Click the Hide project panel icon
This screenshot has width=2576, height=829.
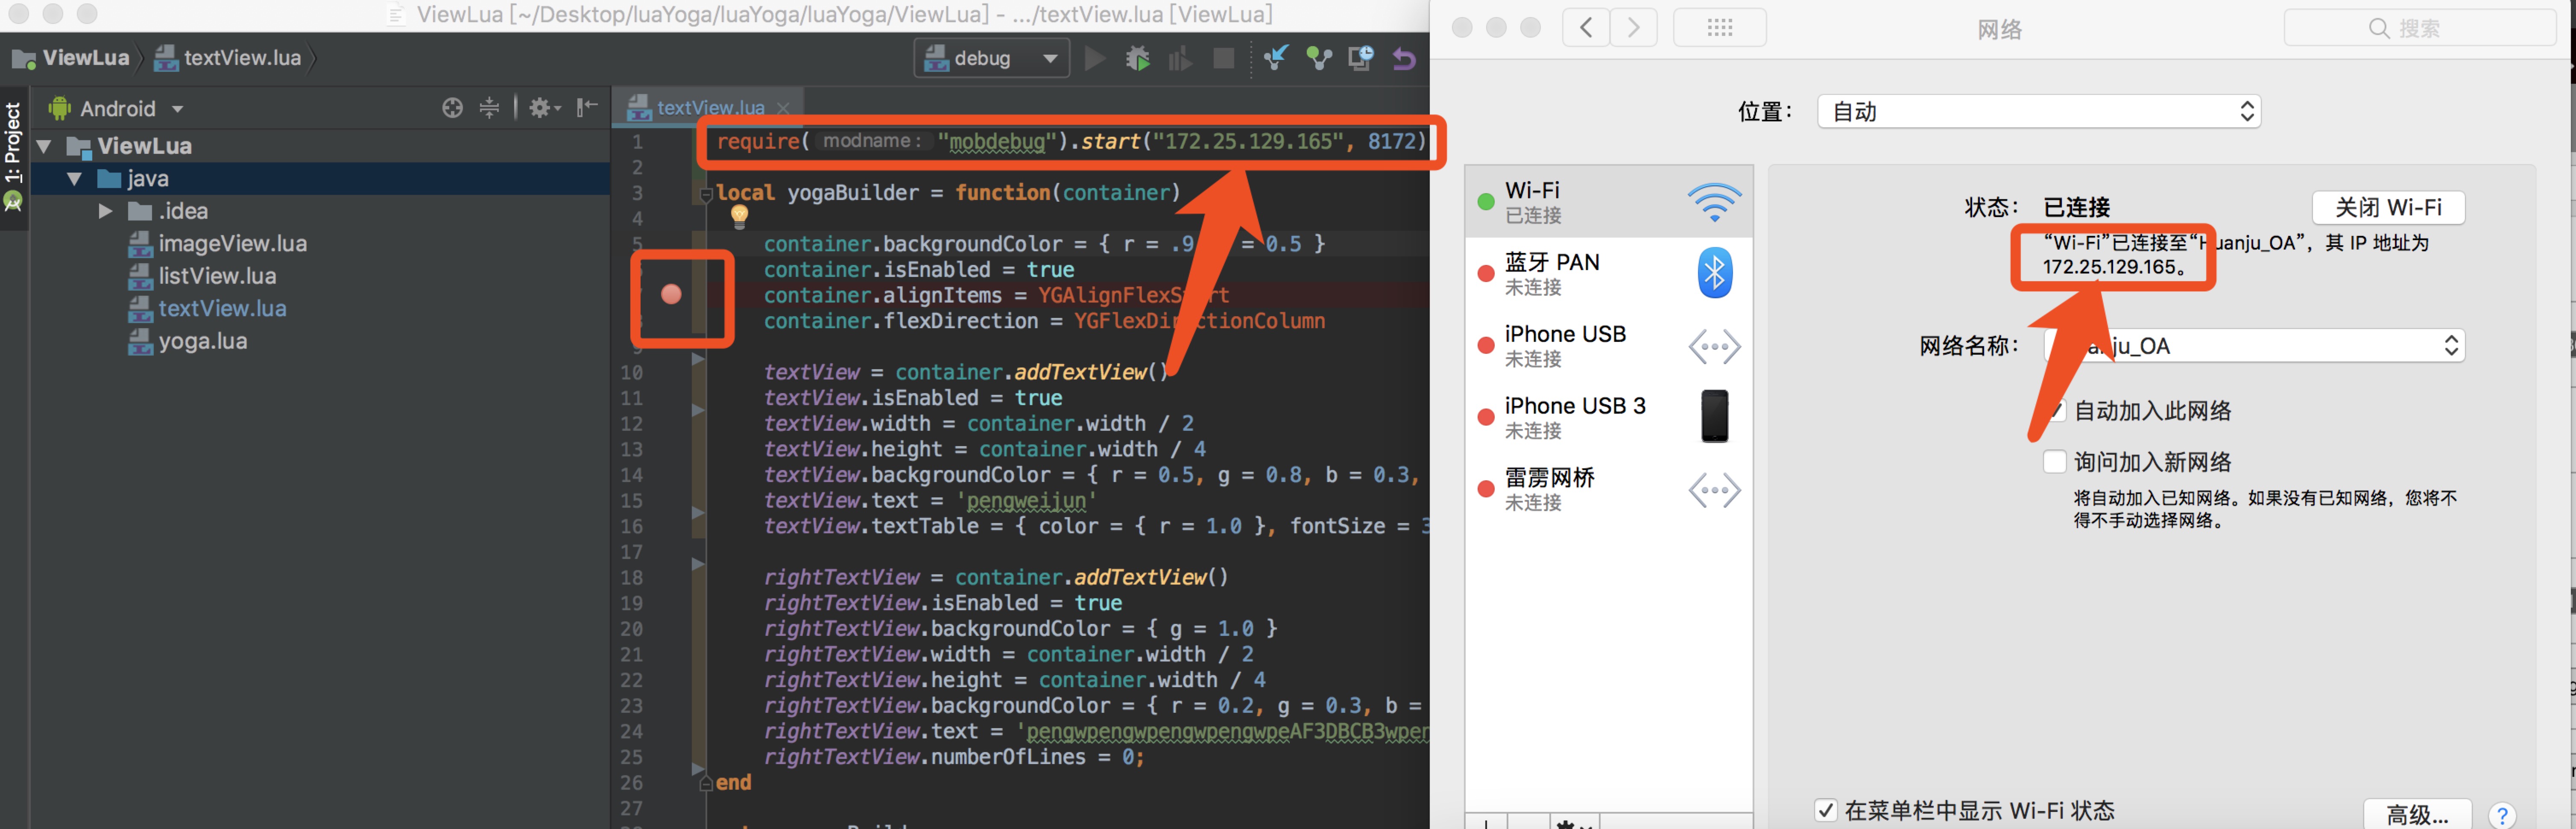588,107
